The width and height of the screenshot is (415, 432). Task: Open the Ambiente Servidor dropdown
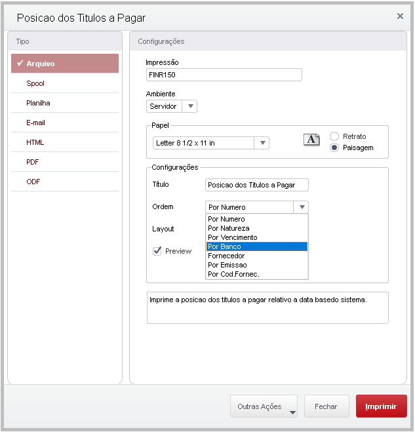[189, 106]
